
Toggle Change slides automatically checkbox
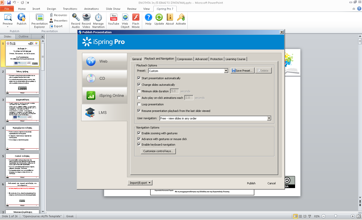[139, 85]
